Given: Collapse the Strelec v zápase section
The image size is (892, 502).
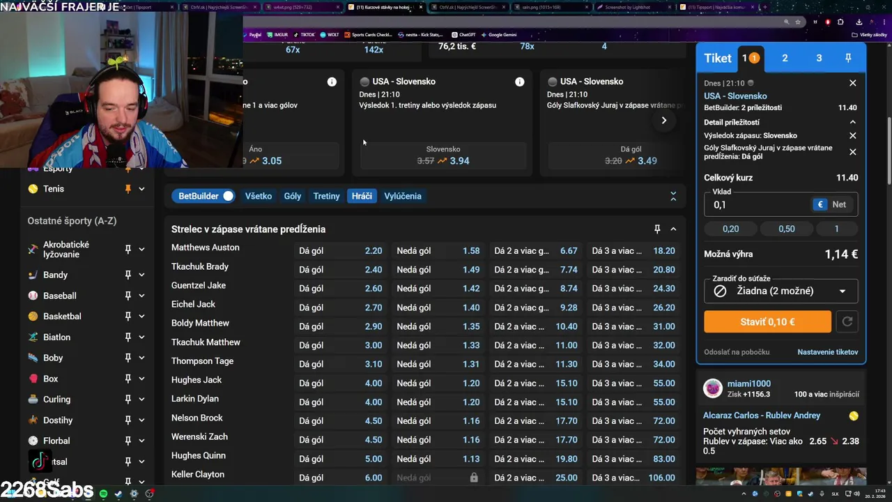Looking at the screenshot, I should coord(673,229).
